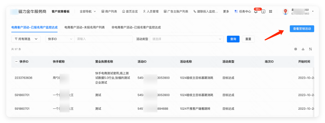325x123 pixels.
Task: Switch to 电商客户活动-未报名用户列表 tab
Action: click(x=85, y=27)
